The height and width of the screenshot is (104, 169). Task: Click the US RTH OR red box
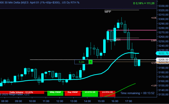click(107, 94)
